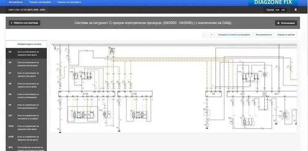
Task: Click the lamp symbol below E154 block
Action: 107,114
